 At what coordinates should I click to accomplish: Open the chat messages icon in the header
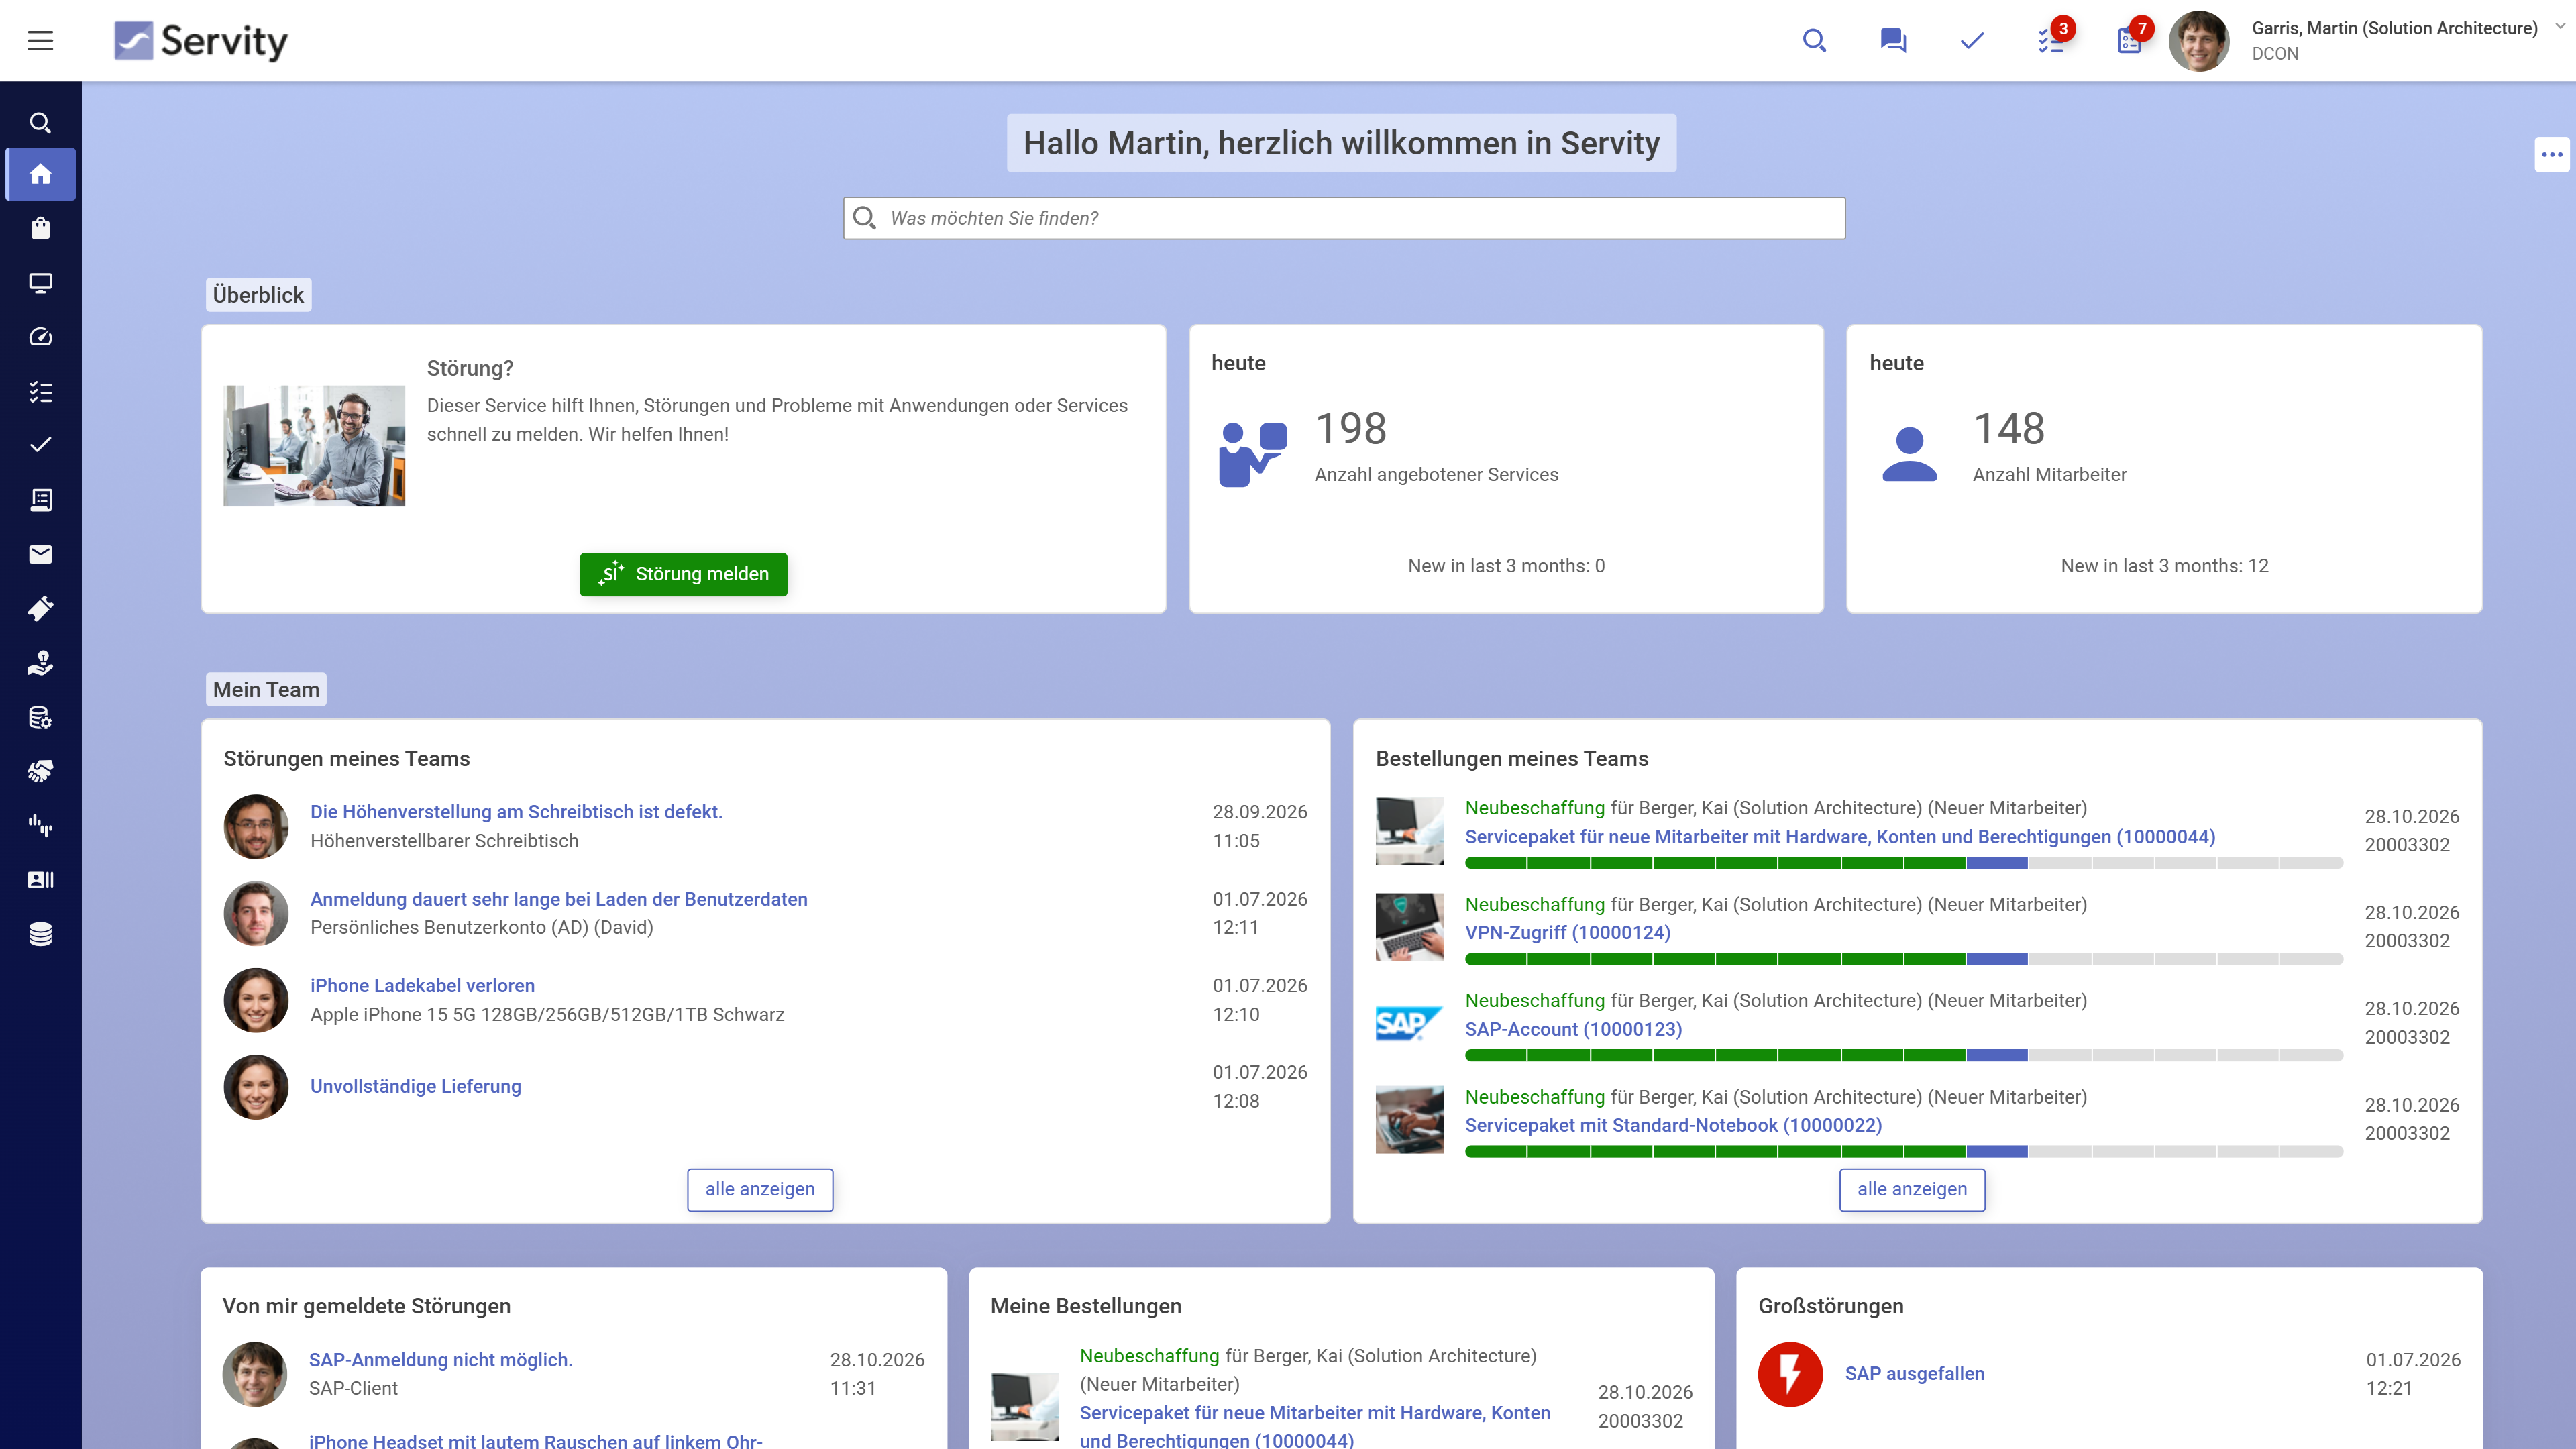click(x=1893, y=40)
